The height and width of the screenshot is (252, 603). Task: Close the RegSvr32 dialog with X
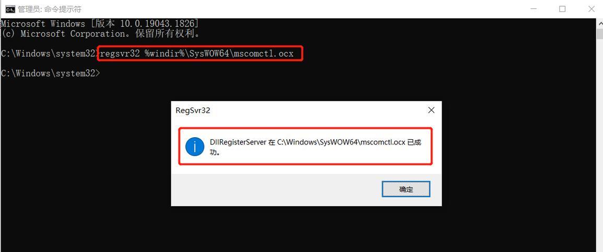[x=431, y=110]
